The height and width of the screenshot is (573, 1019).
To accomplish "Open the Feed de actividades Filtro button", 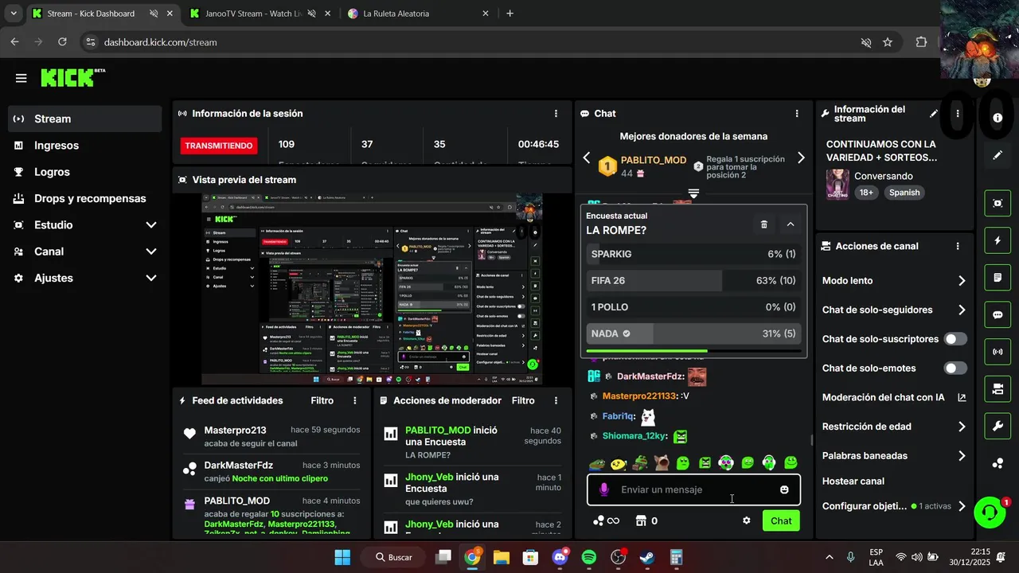I will coord(322,400).
